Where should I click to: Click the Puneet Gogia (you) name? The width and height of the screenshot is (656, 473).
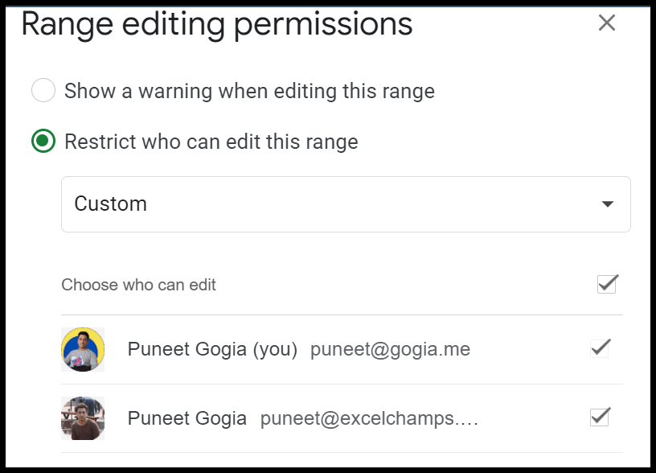212,349
